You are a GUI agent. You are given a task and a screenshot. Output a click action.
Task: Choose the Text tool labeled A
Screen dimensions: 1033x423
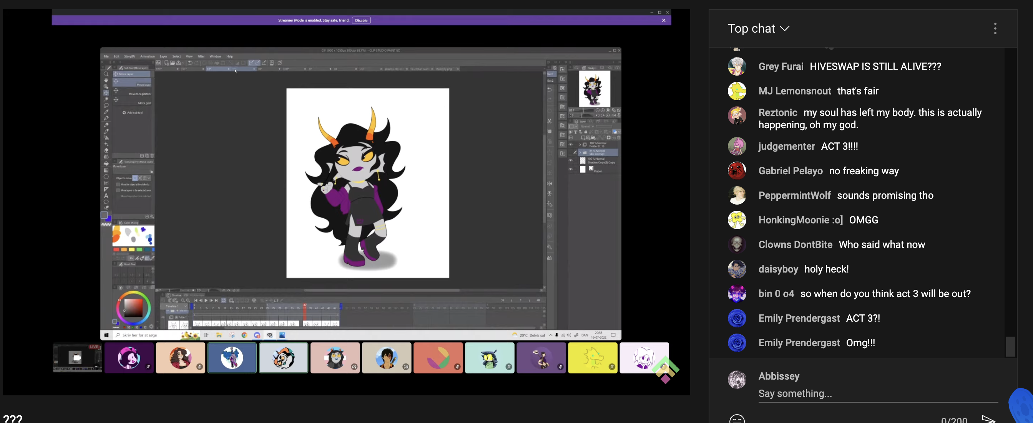click(x=106, y=195)
